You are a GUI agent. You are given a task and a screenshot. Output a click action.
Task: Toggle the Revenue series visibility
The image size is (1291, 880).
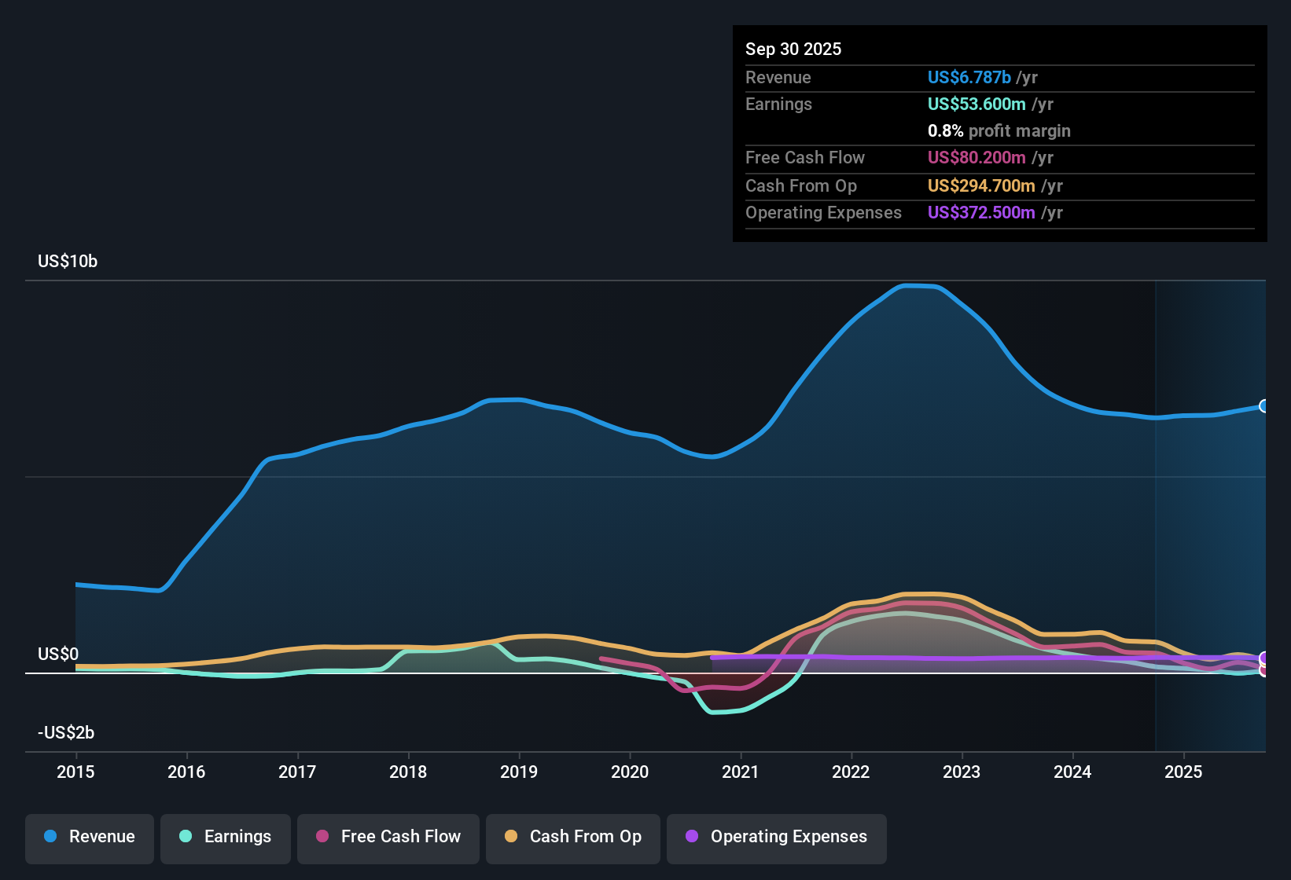click(x=89, y=837)
